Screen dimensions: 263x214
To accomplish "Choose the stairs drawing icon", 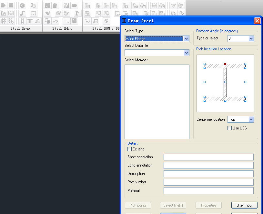I will (37, 21).
